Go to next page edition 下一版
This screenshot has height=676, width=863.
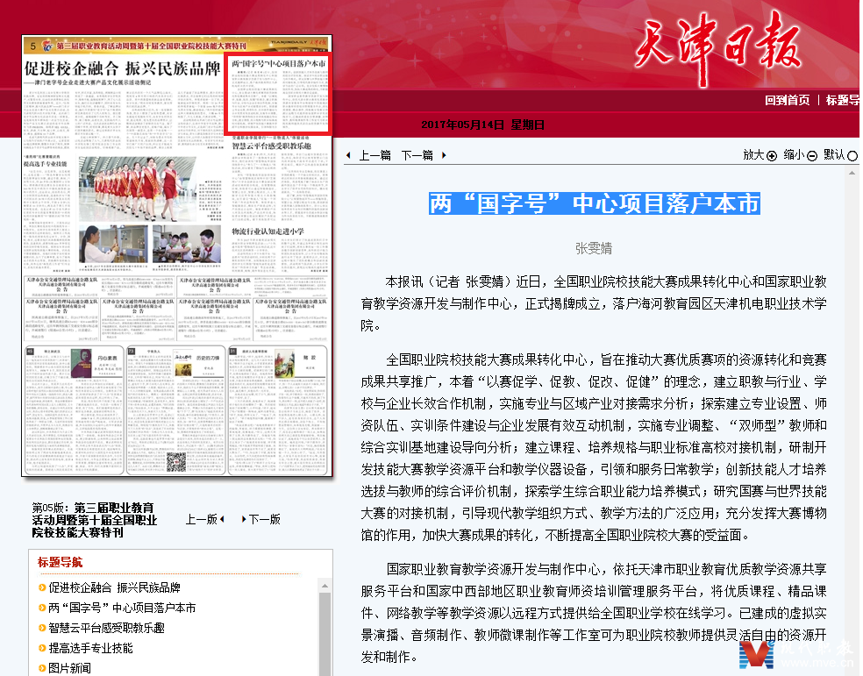[x=265, y=519]
